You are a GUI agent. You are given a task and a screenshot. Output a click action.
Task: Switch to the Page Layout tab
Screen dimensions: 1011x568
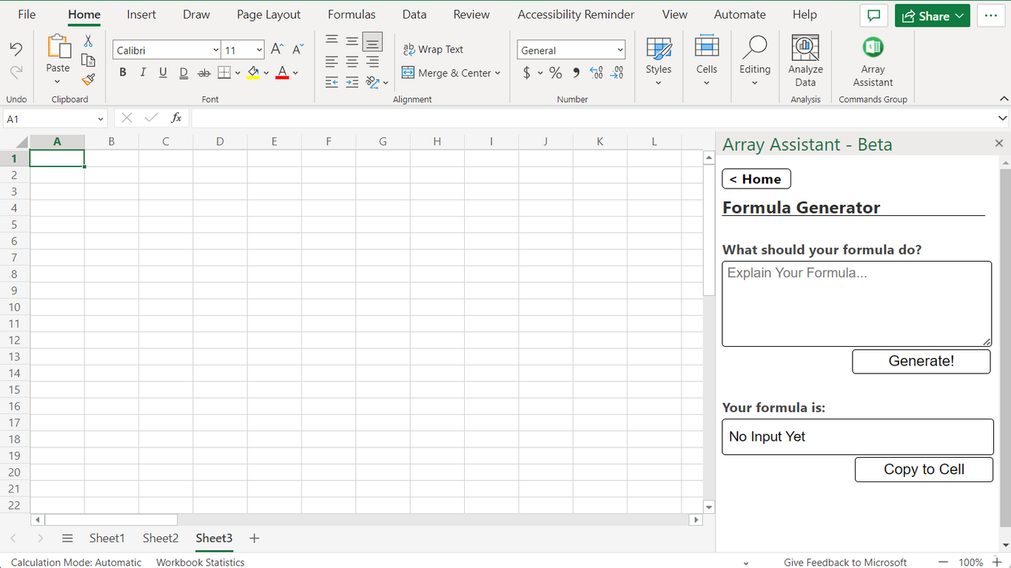269,15
